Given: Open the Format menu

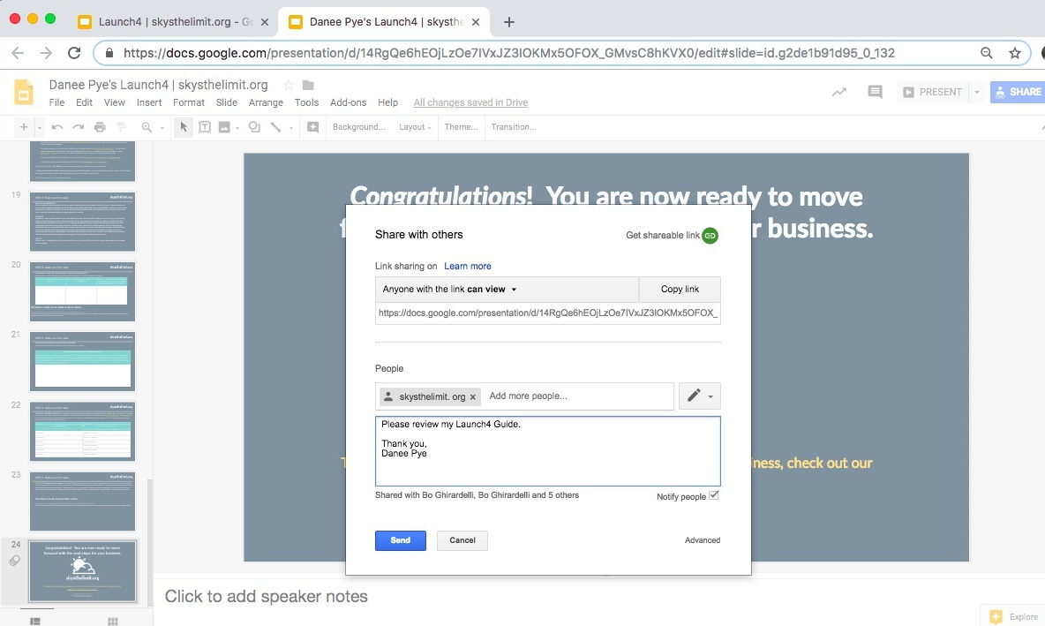Looking at the screenshot, I should click(189, 102).
